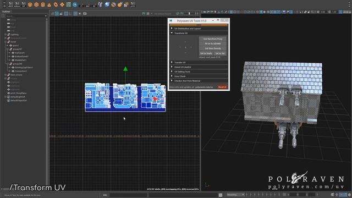Click the orange cubes shelf icon

126,4
